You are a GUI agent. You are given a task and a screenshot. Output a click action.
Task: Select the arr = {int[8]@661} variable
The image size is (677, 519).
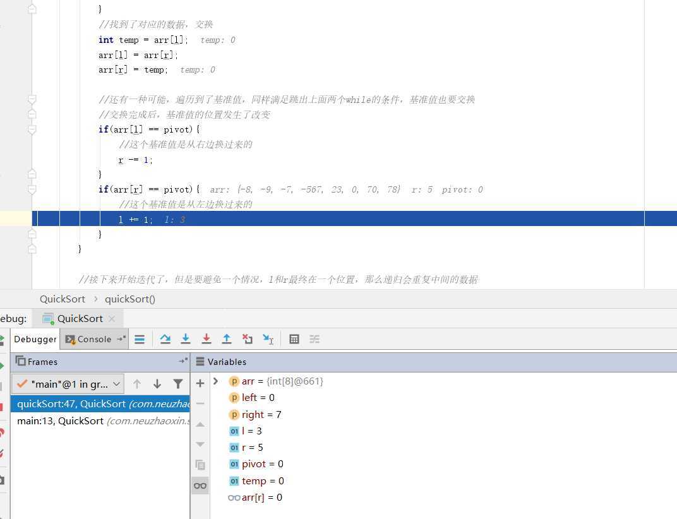coord(282,381)
